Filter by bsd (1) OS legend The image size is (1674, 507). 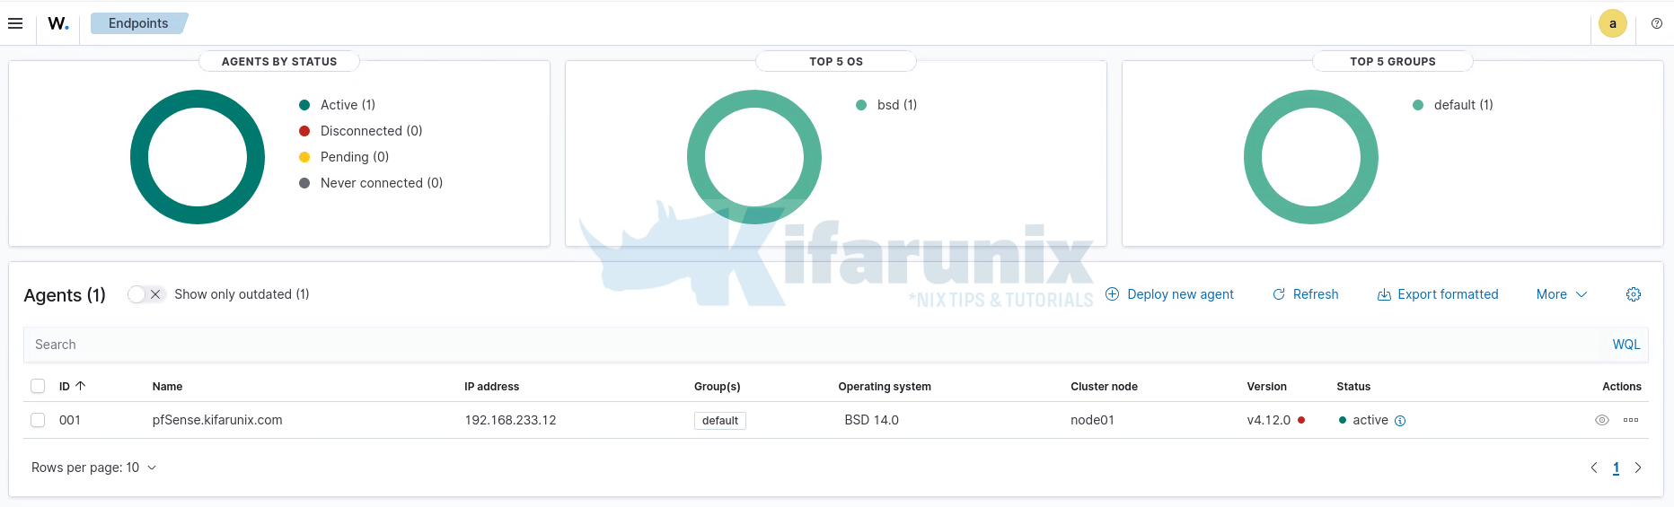[x=887, y=105]
